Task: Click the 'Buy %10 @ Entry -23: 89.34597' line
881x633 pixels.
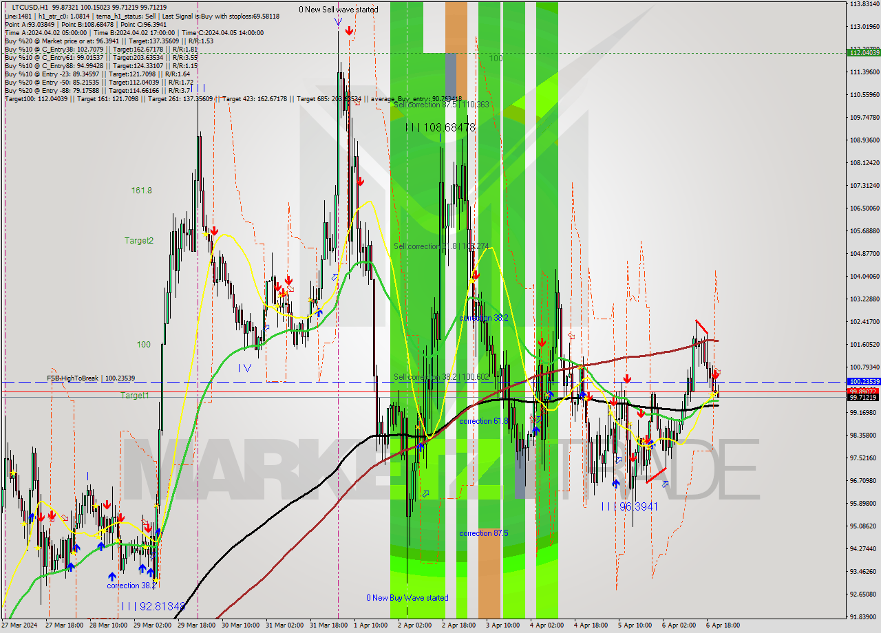Action: point(97,74)
